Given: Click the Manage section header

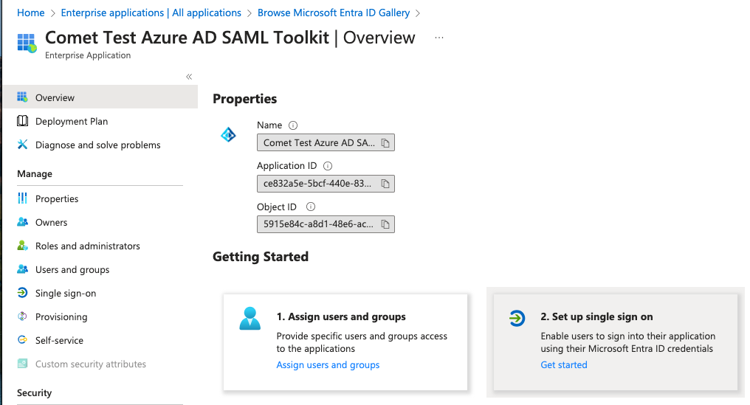Looking at the screenshot, I should tap(35, 173).
